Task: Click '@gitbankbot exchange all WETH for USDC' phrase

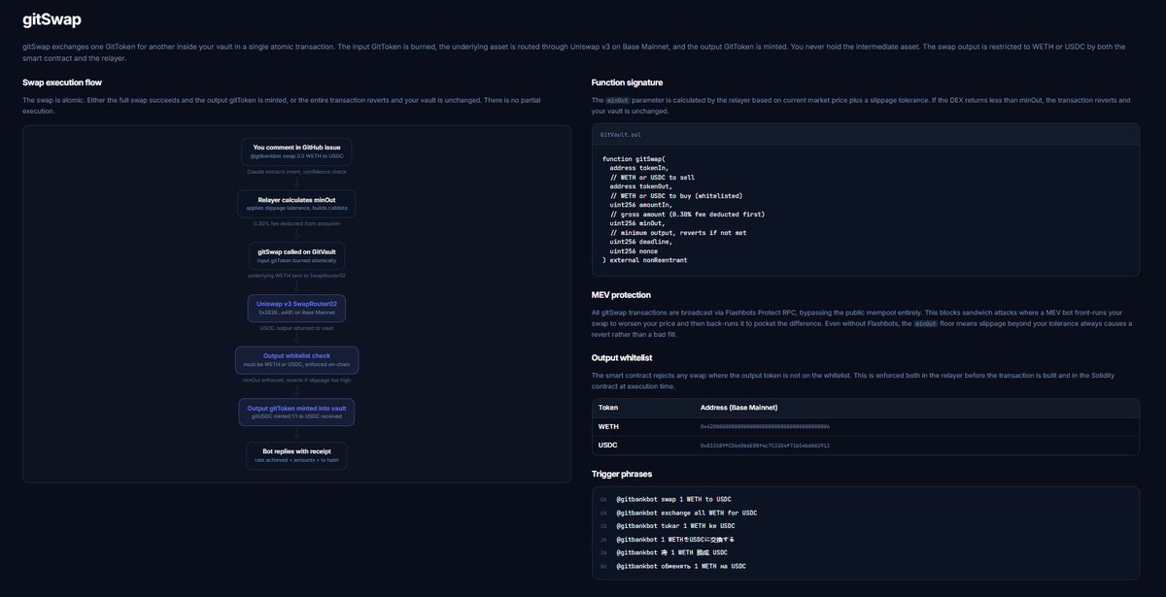Action: click(686, 513)
